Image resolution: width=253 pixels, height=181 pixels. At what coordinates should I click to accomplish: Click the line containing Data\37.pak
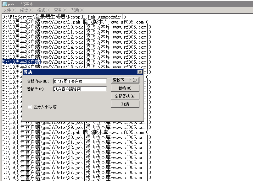[77, 173]
